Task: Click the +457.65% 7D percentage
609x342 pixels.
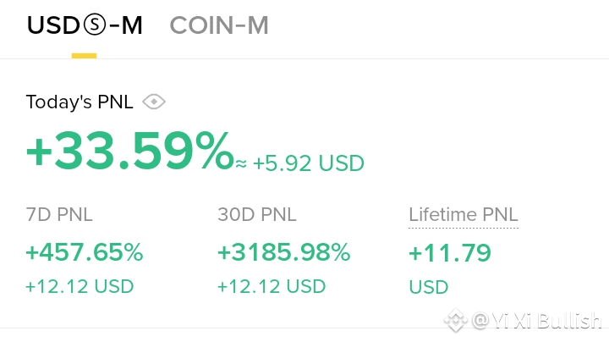Action: (84, 252)
